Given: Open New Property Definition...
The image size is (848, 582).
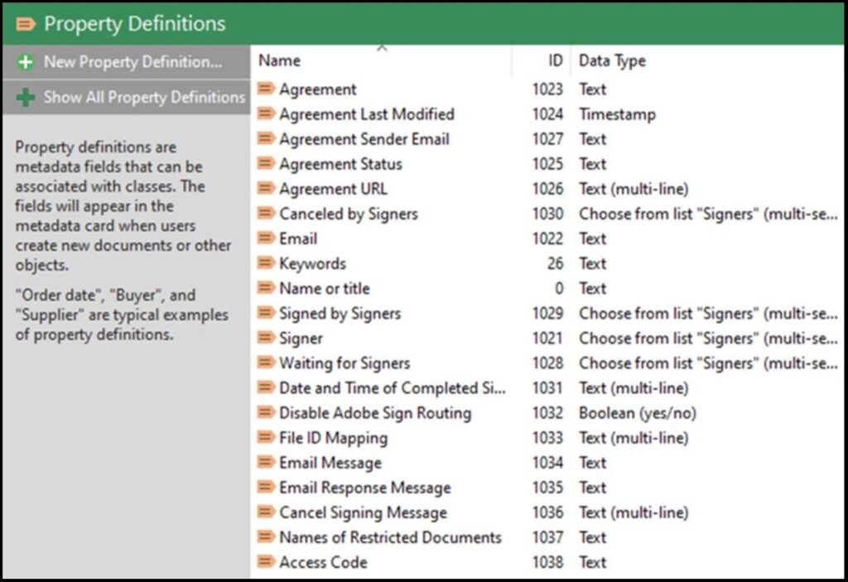Looking at the screenshot, I should [x=132, y=62].
